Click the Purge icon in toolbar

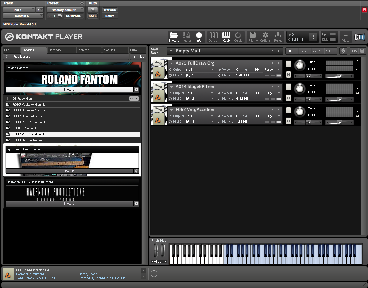coord(278,37)
